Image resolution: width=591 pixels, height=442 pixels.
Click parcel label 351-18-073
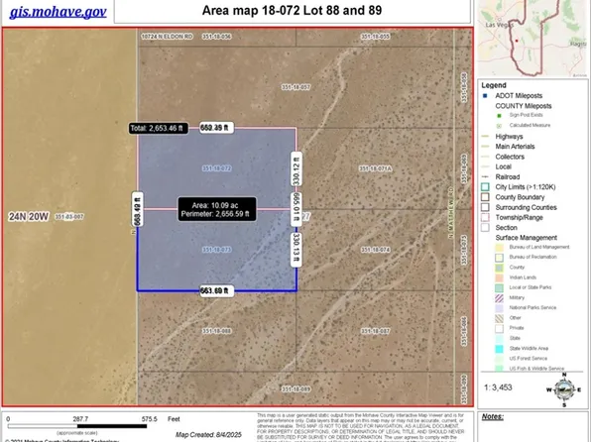click(x=217, y=250)
